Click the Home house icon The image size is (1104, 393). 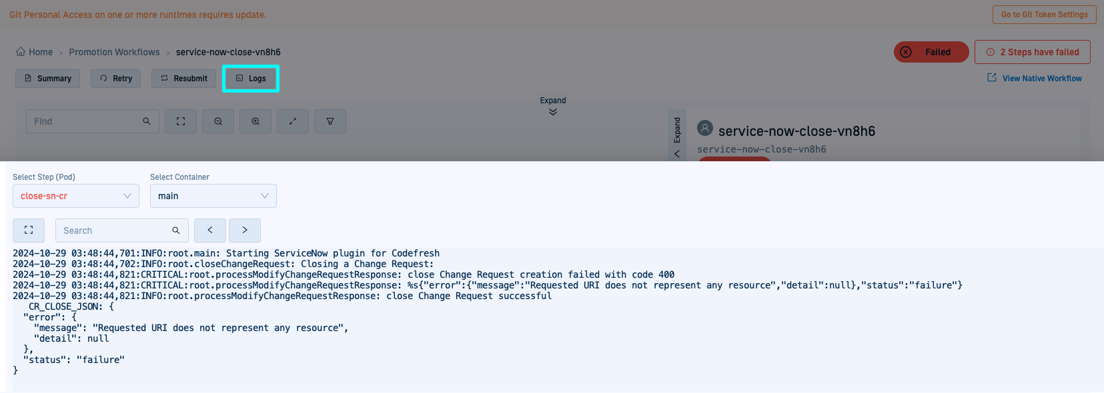click(21, 51)
